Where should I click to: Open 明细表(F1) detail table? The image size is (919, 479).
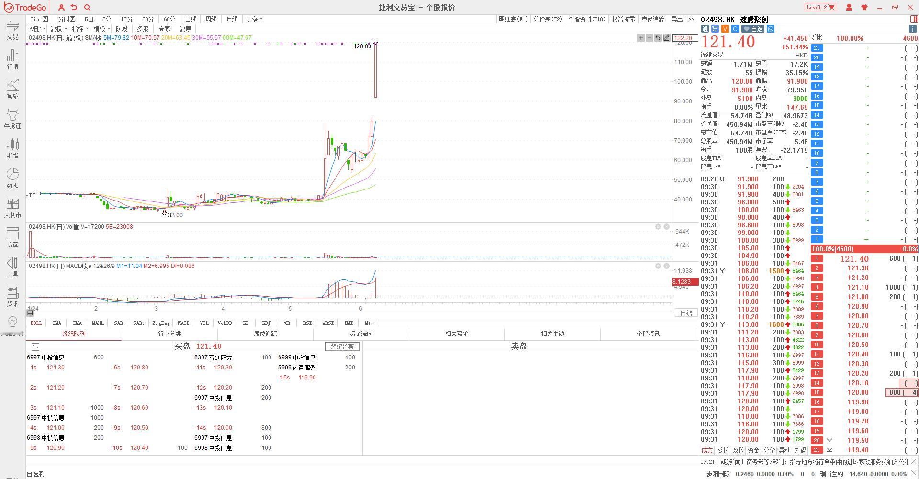[x=513, y=19]
